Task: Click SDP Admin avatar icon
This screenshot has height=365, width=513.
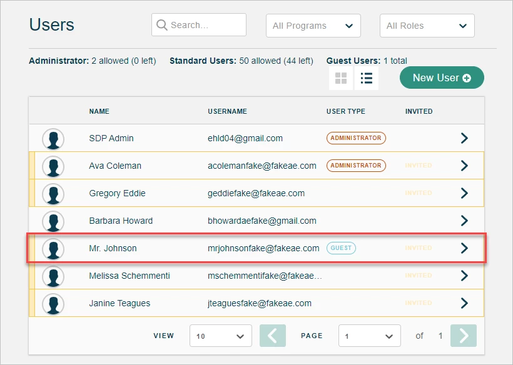Action: click(53, 139)
